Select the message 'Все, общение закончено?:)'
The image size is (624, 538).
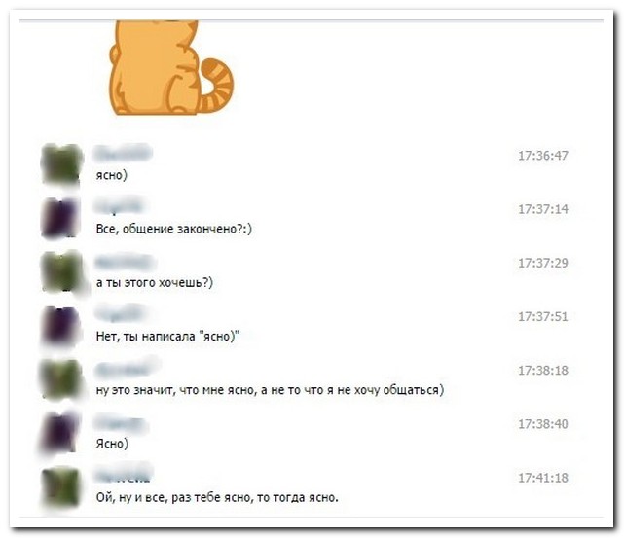174,229
